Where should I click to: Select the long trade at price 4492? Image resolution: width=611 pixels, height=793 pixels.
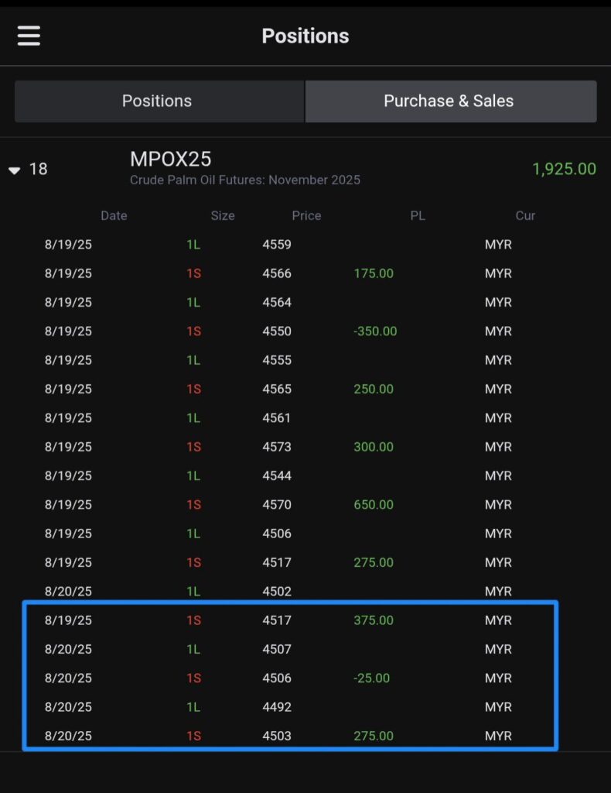tap(277, 707)
